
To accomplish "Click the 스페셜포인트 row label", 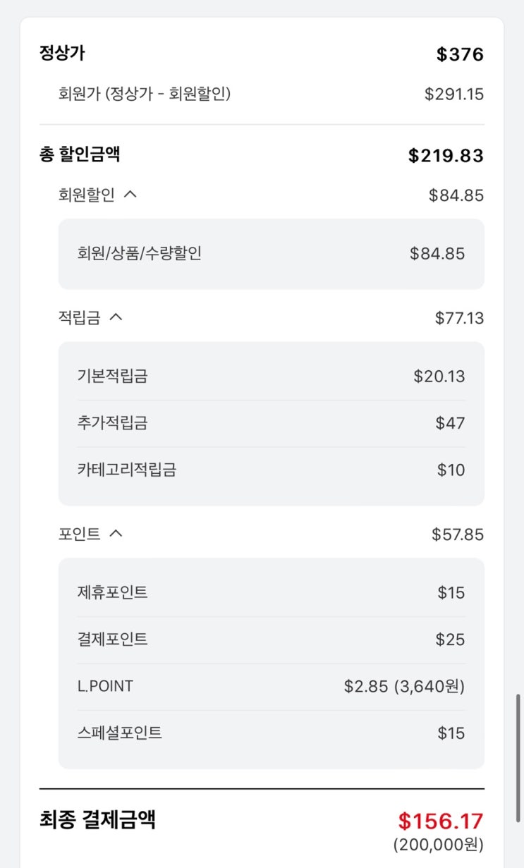I will pyautogui.click(x=119, y=733).
